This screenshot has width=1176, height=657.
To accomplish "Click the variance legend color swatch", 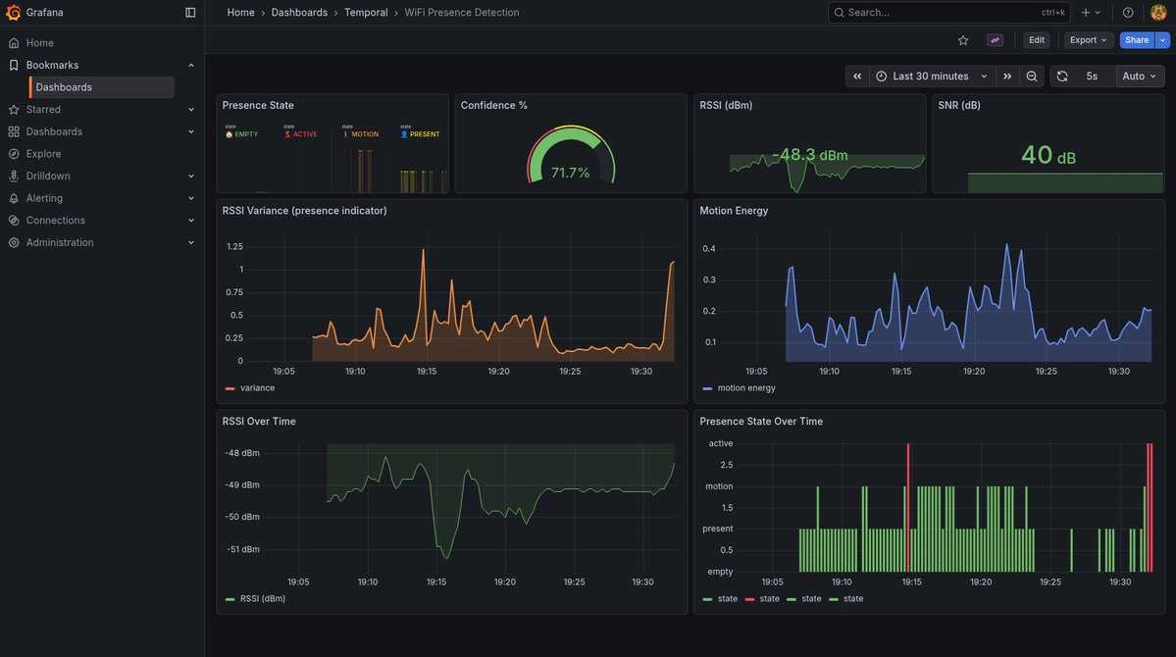I will point(230,388).
